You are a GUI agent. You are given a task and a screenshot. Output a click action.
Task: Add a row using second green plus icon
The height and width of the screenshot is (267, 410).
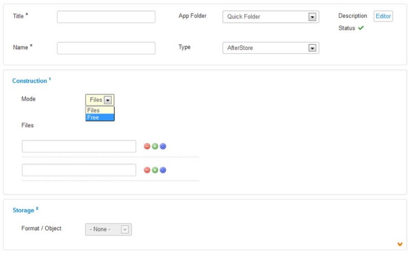point(155,170)
